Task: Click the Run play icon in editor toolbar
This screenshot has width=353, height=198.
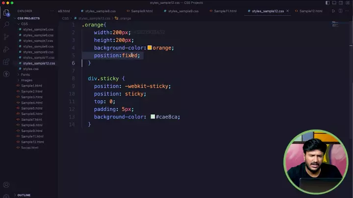Action: 334,11
